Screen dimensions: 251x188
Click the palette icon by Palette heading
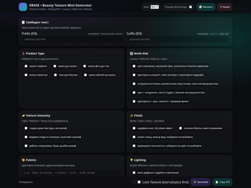(x=23, y=160)
